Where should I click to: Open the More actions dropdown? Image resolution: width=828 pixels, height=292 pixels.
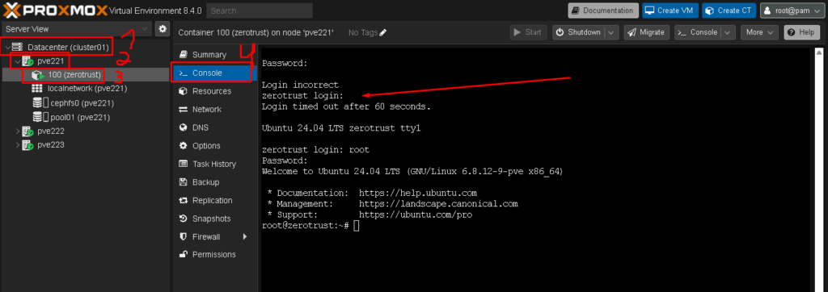759,33
